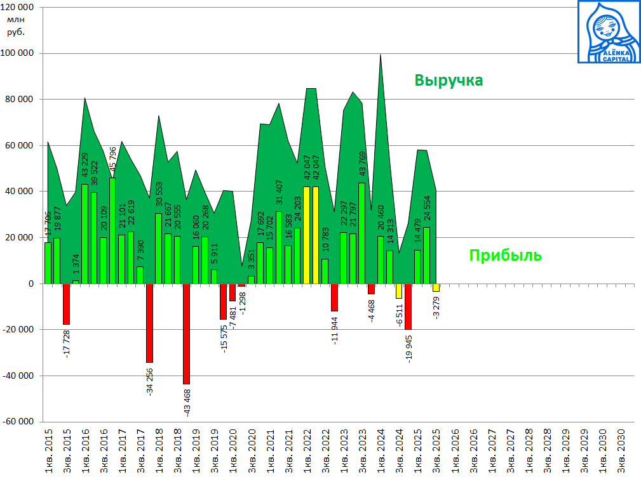
Task: Click the x-axis label 3кв. 2030
Action: (x=622, y=450)
